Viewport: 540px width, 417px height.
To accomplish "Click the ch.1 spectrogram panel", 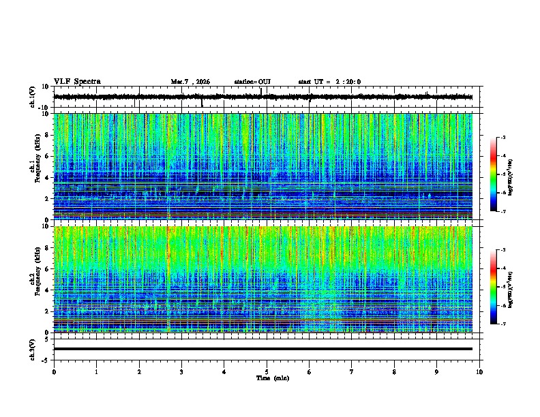I will point(262,166).
